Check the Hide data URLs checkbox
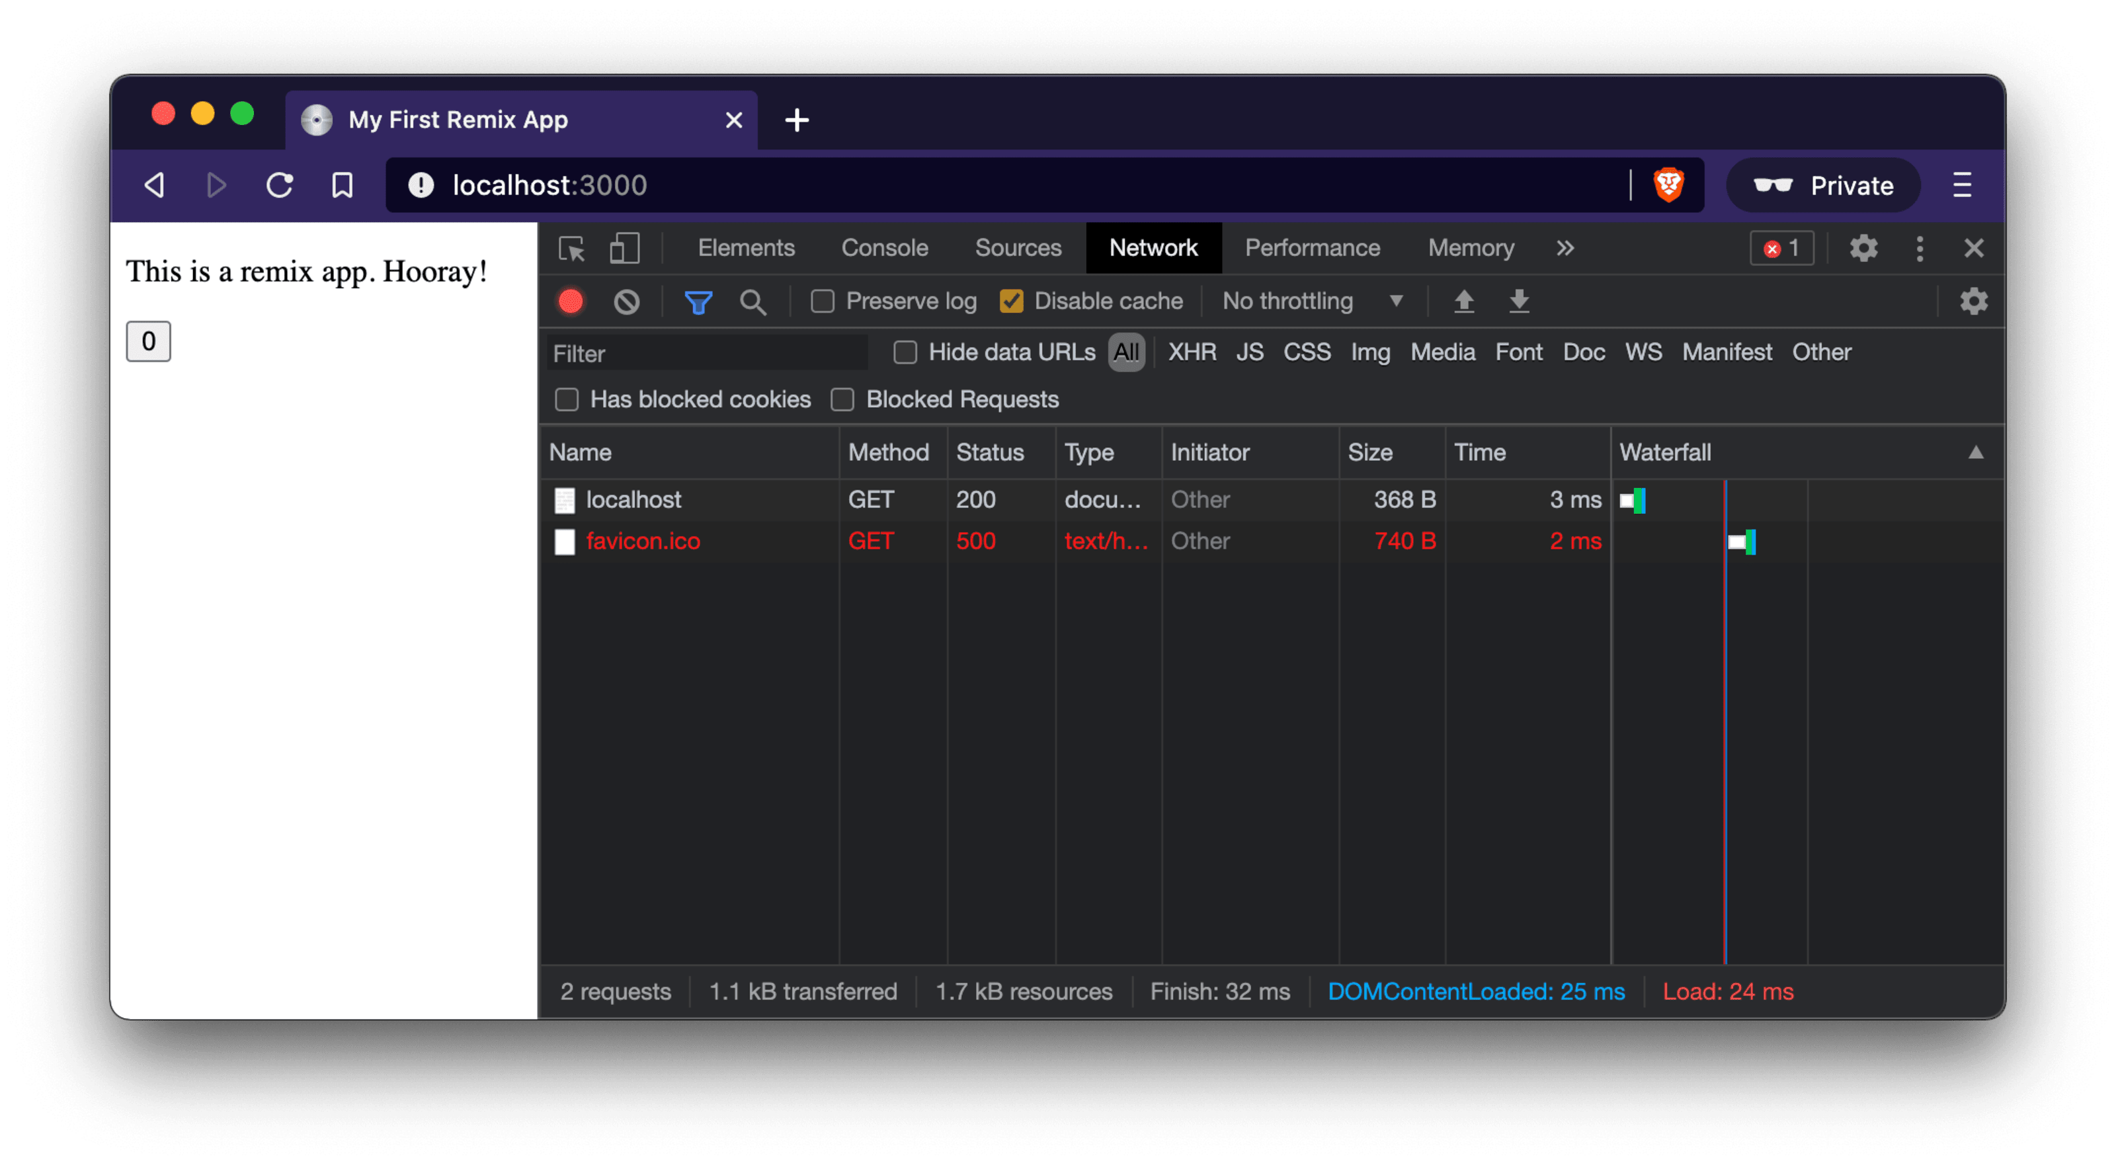2116x1165 pixels. [905, 352]
